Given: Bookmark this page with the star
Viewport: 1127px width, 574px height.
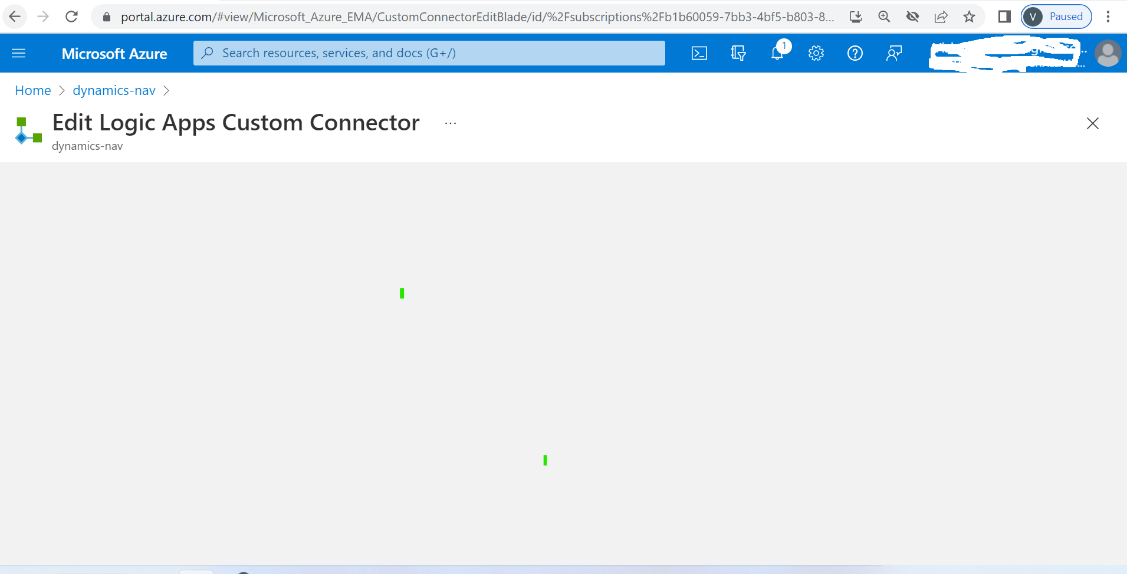Looking at the screenshot, I should (x=969, y=17).
